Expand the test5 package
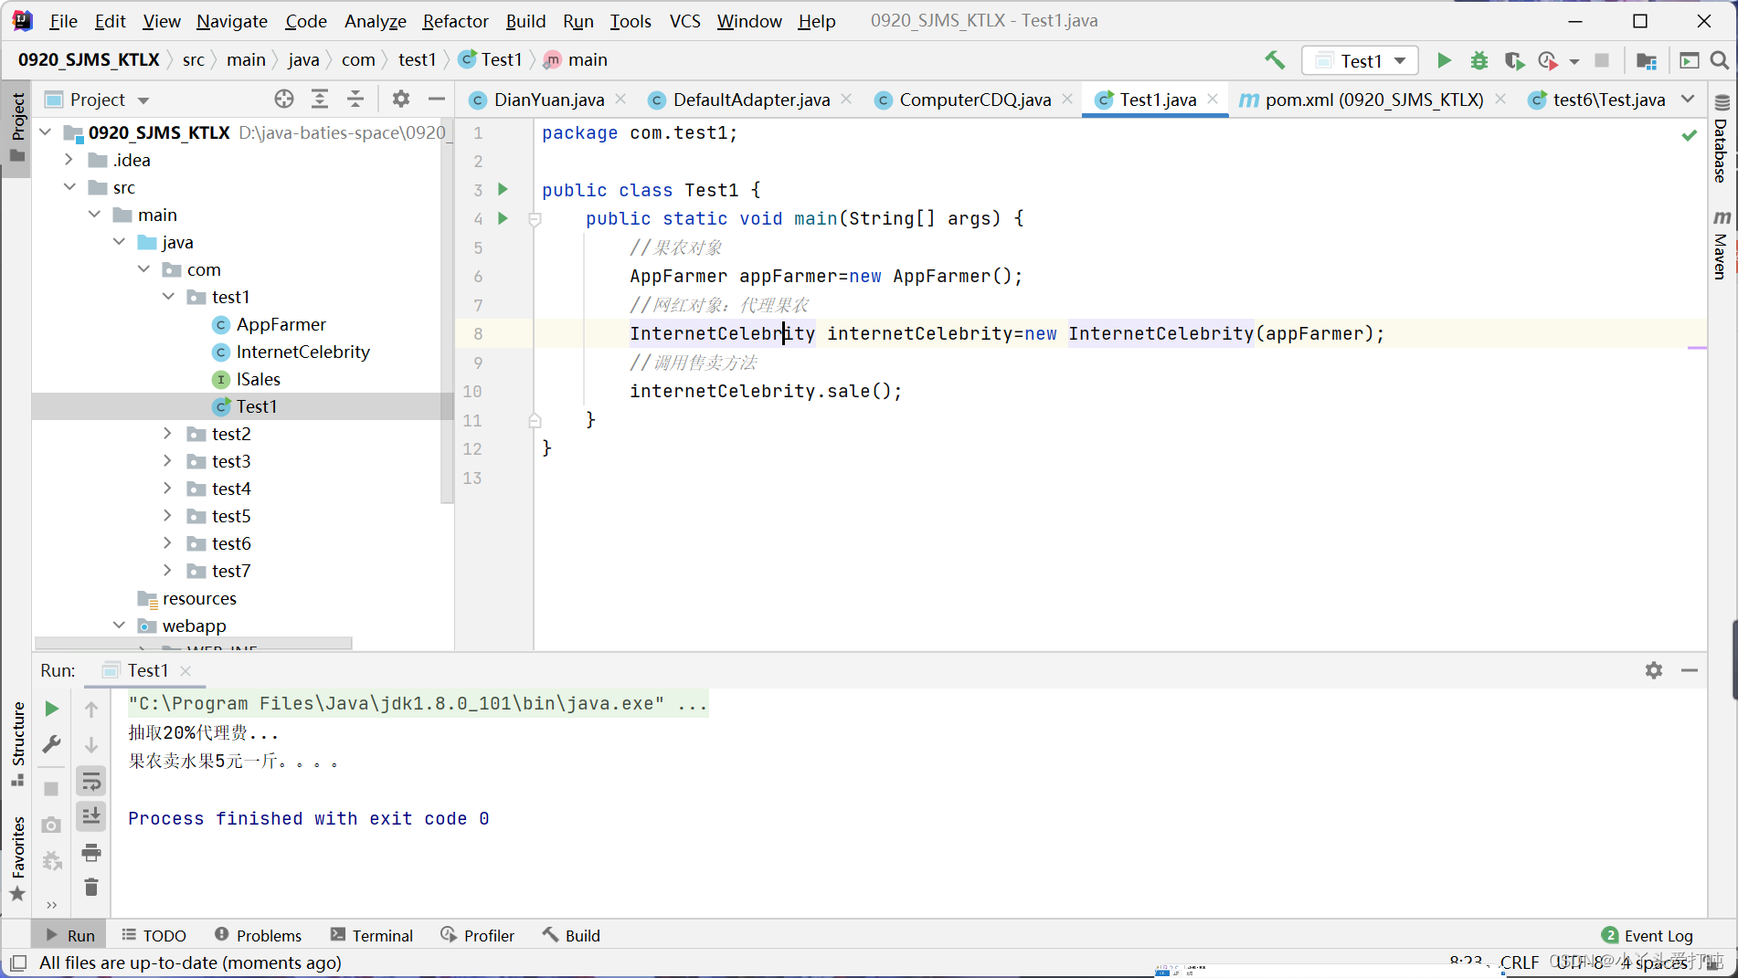Image resolution: width=1738 pixels, height=978 pixels. coord(167,516)
